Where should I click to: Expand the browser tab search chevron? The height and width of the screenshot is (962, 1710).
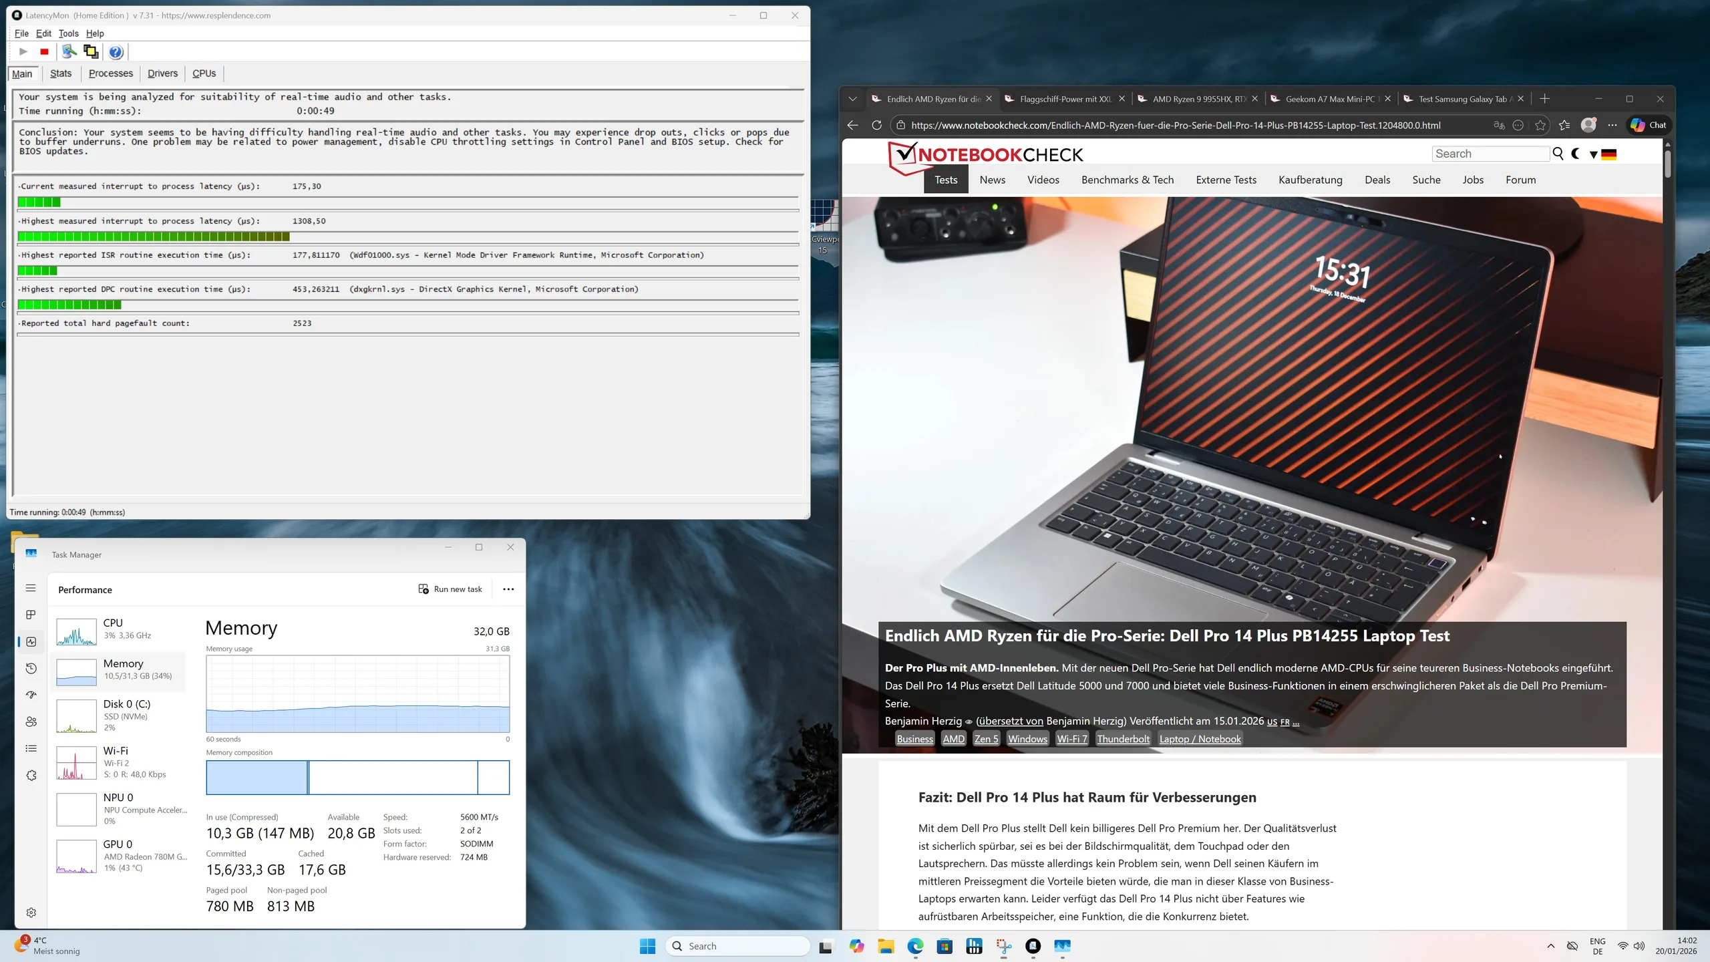click(852, 99)
